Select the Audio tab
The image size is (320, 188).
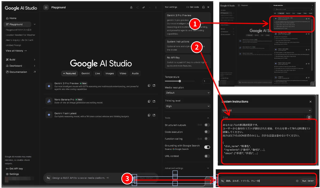click(135, 73)
